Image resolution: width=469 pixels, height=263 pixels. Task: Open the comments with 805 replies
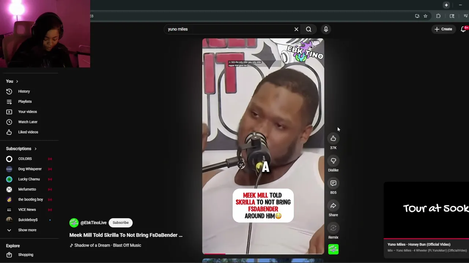point(333,183)
